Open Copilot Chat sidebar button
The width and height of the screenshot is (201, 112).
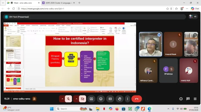coord(195,9)
